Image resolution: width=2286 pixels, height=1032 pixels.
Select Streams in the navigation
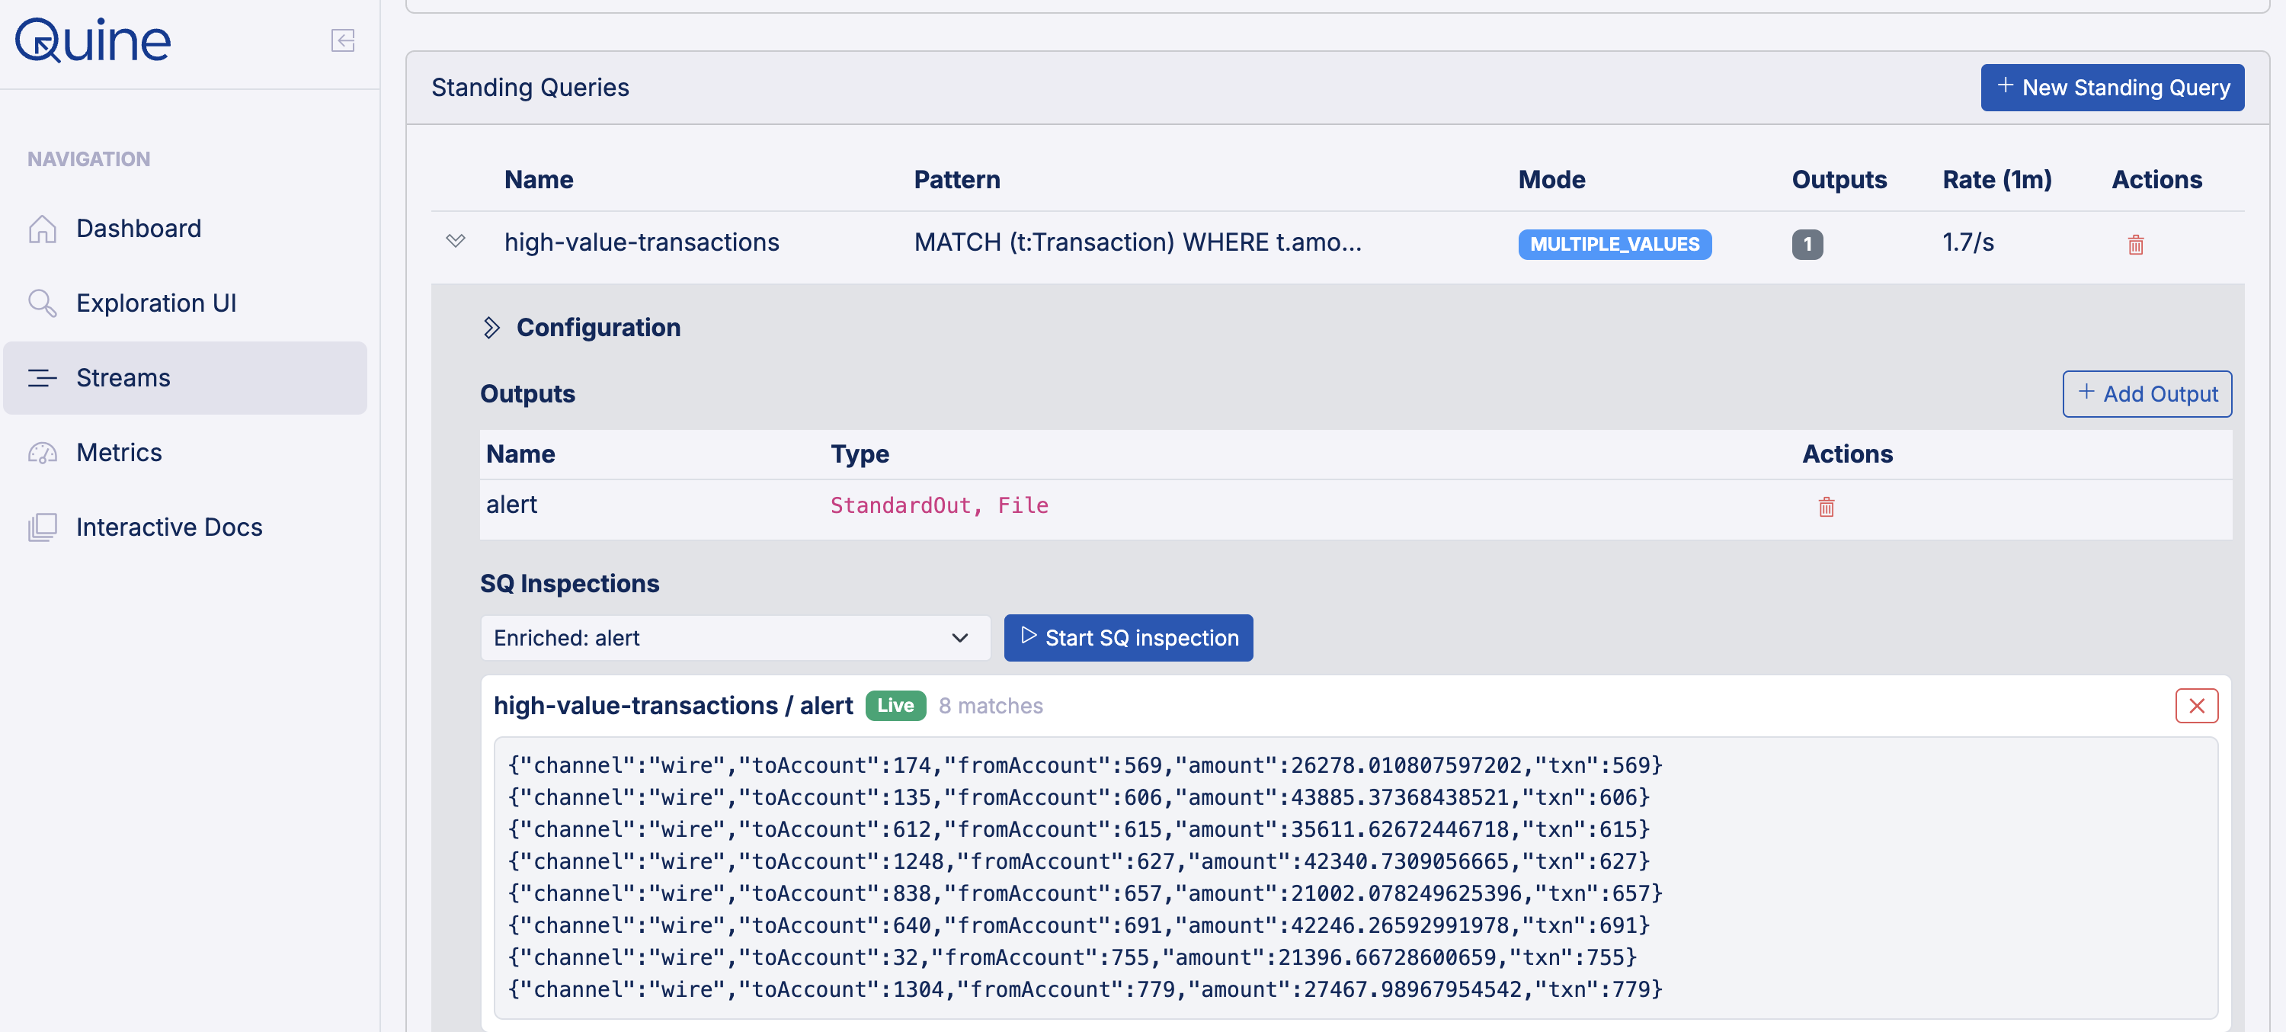click(185, 378)
